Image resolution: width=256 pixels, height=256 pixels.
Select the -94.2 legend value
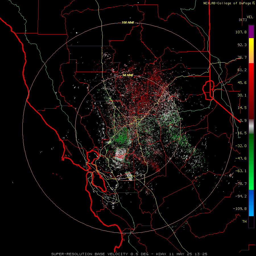(241, 196)
